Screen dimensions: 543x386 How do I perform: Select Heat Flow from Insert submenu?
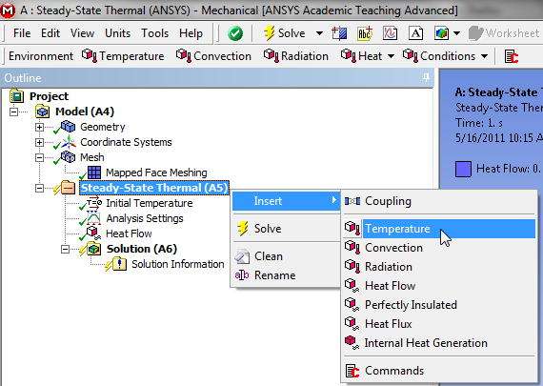tap(439, 286)
